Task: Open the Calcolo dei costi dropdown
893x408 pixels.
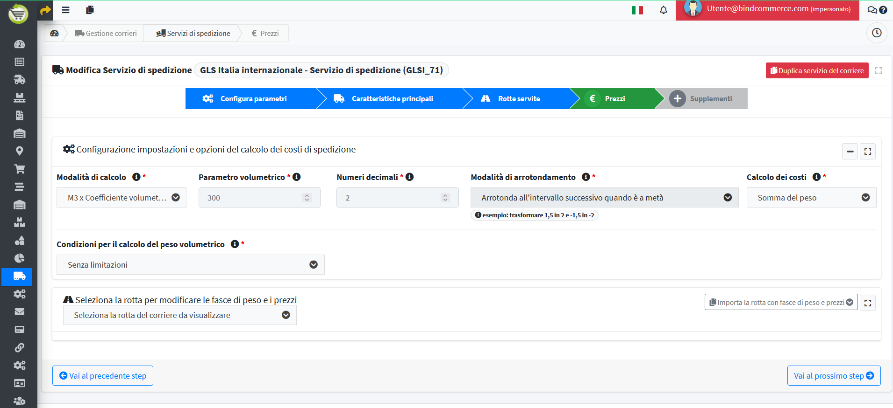Action: 811,198
